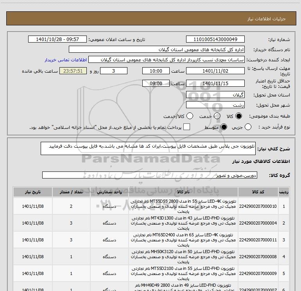Click product code 2242900207000011

[x=258, y=240]
